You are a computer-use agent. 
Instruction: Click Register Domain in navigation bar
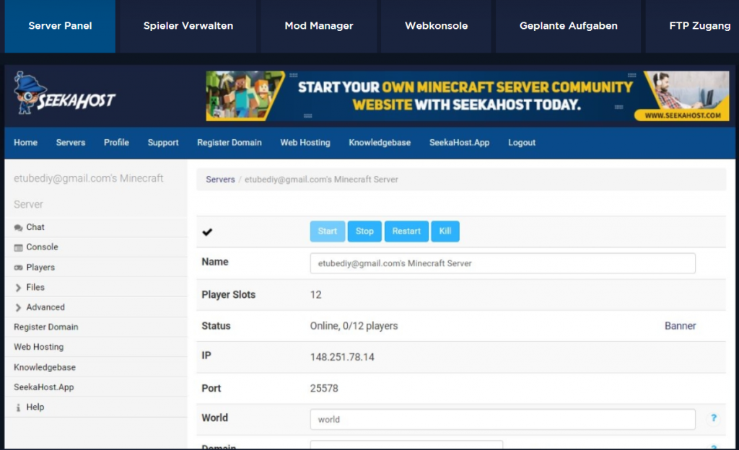pyautogui.click(x=229, y=143)
